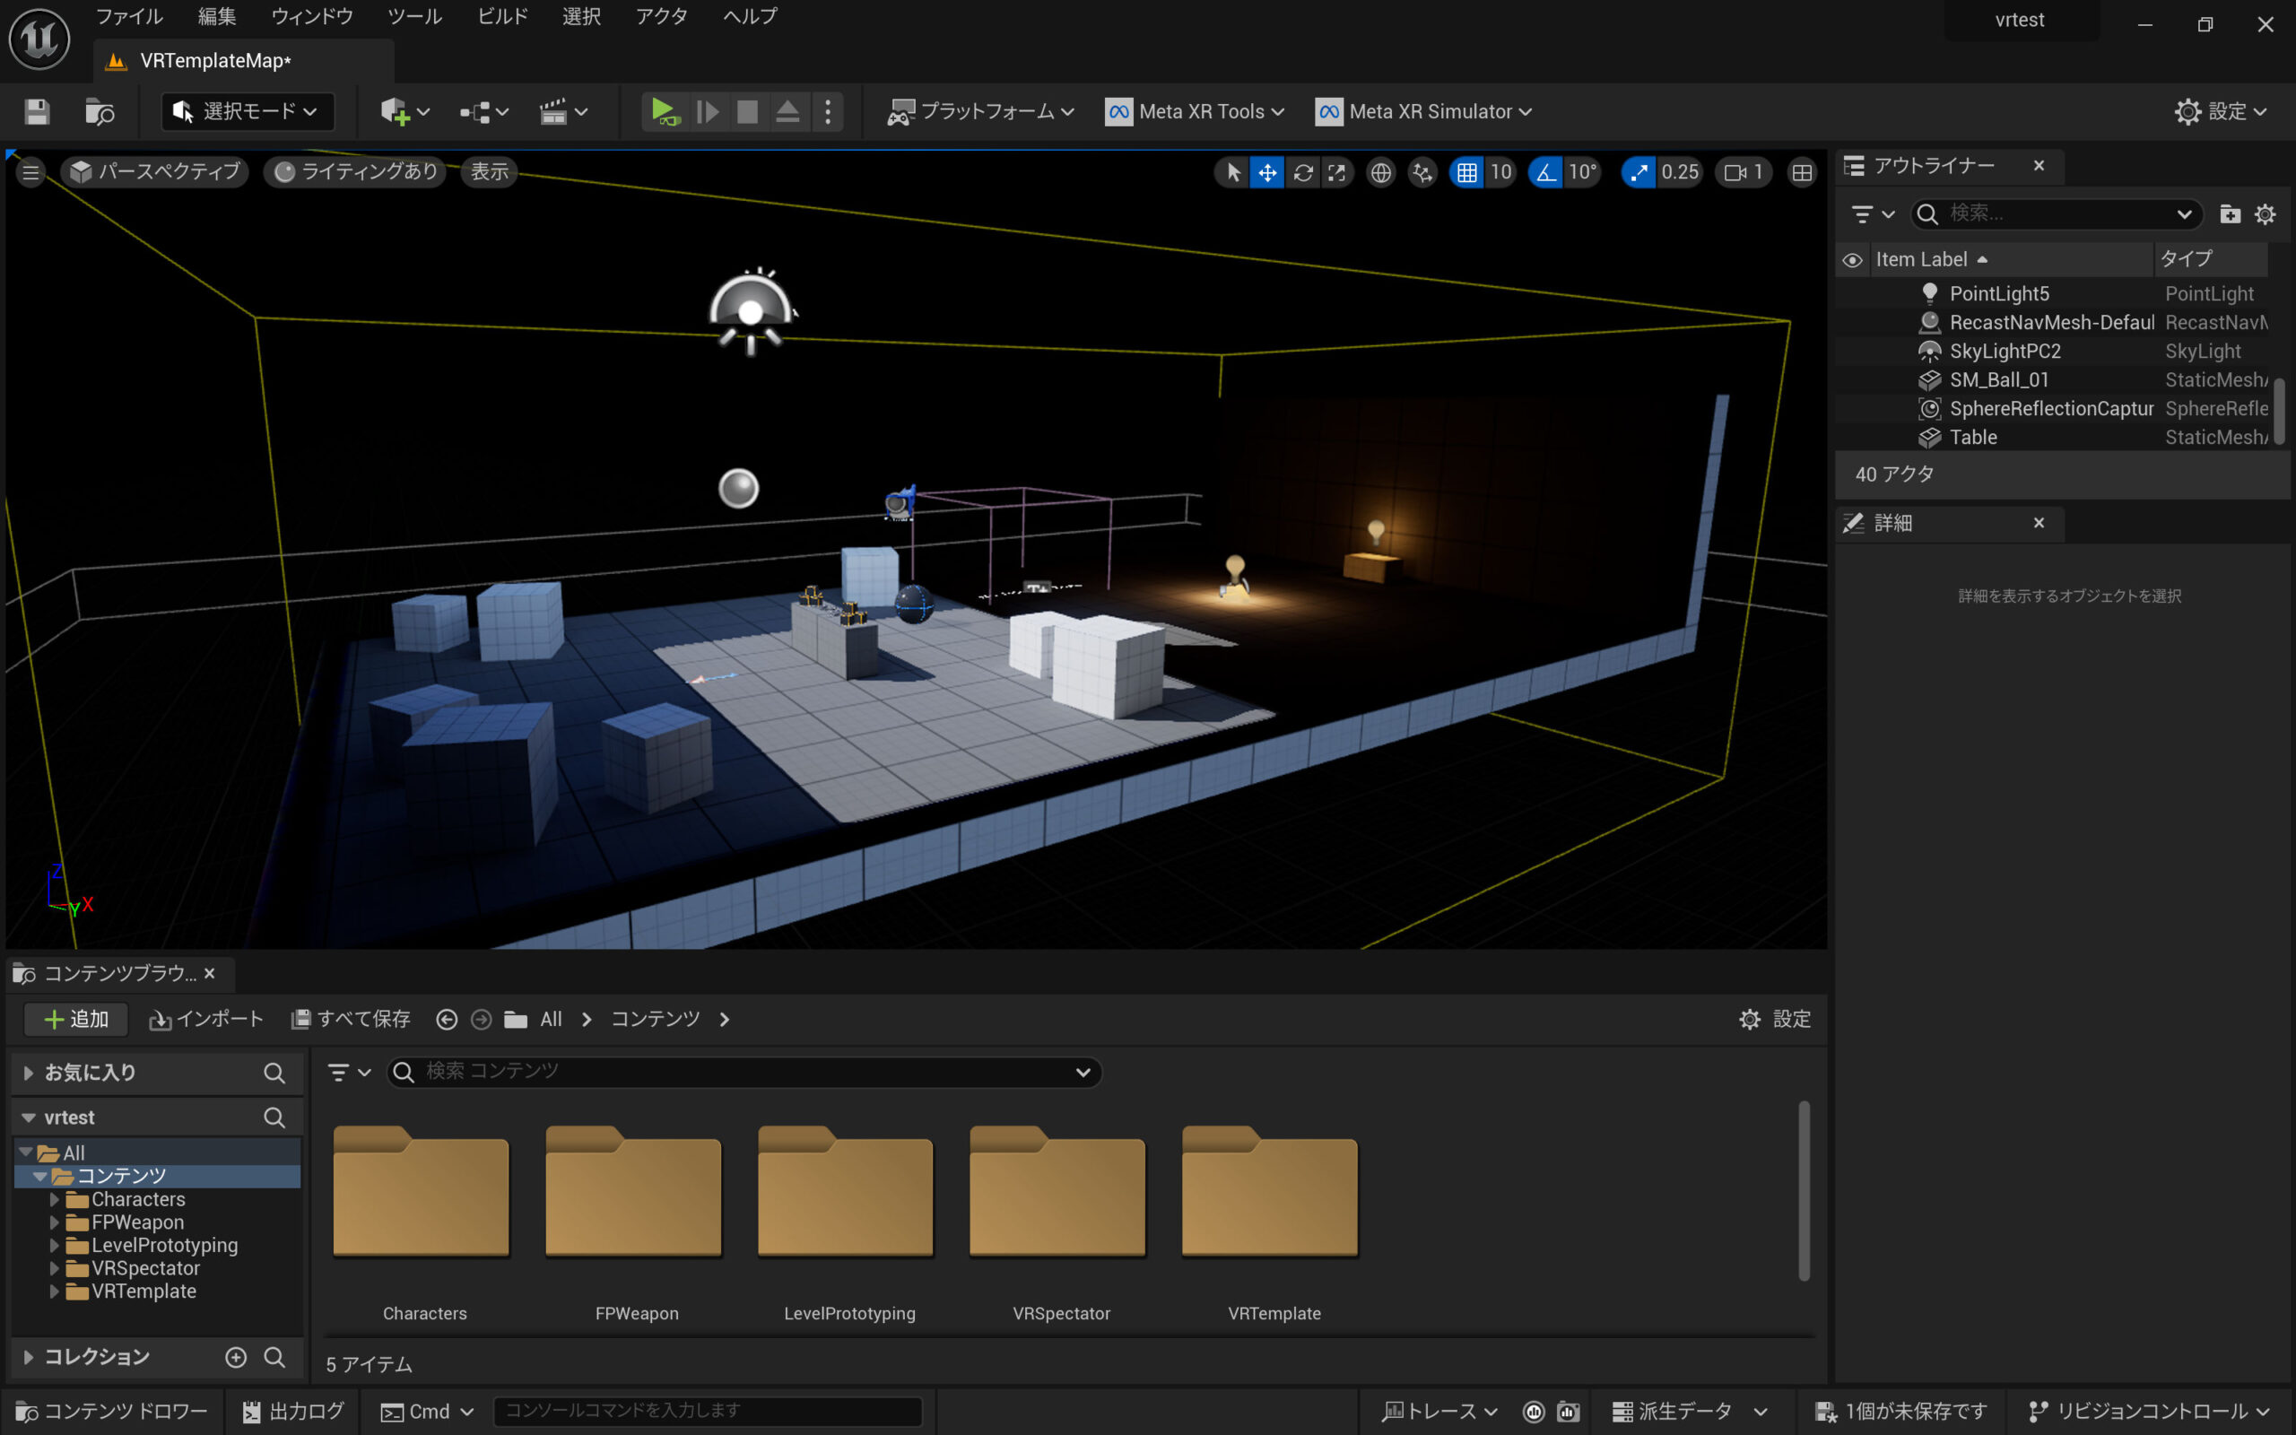Click the save current level icon
The width and height of the screenshot is (2296, 1435).
click(x=37, y=112)
